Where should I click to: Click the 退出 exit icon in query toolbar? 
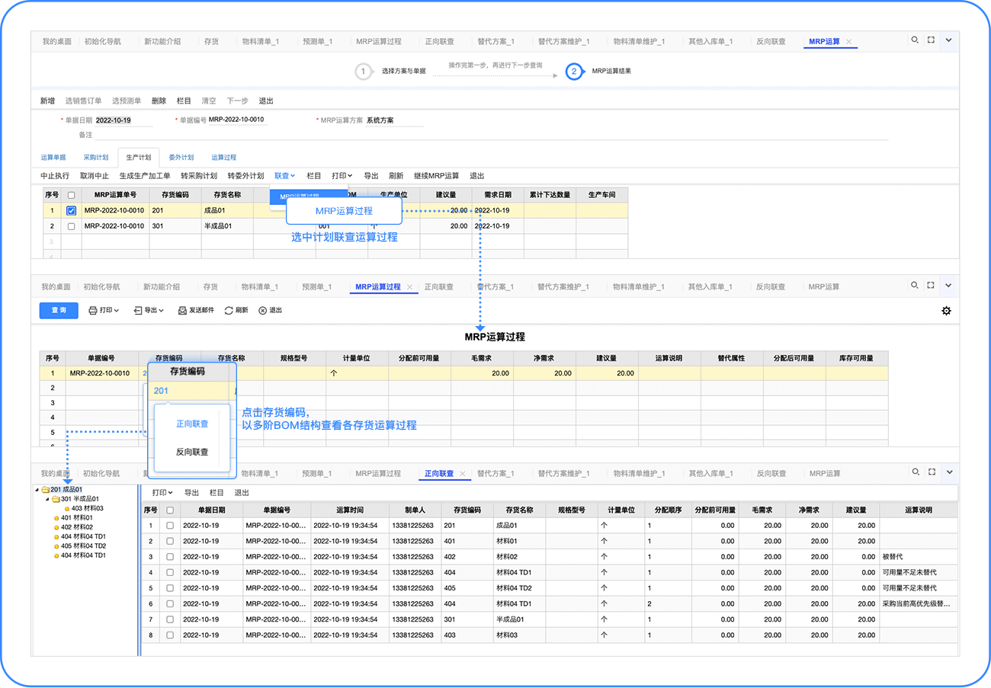pyautogui.click(x=263, y=311)
